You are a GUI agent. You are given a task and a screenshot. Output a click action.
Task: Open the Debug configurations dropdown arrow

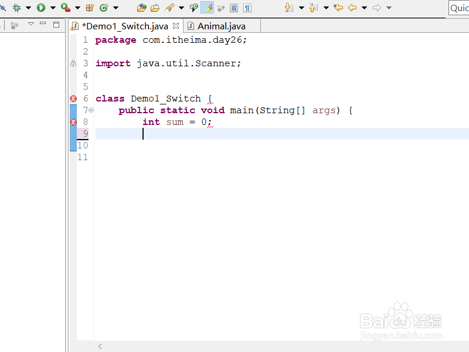coord(28,8)
